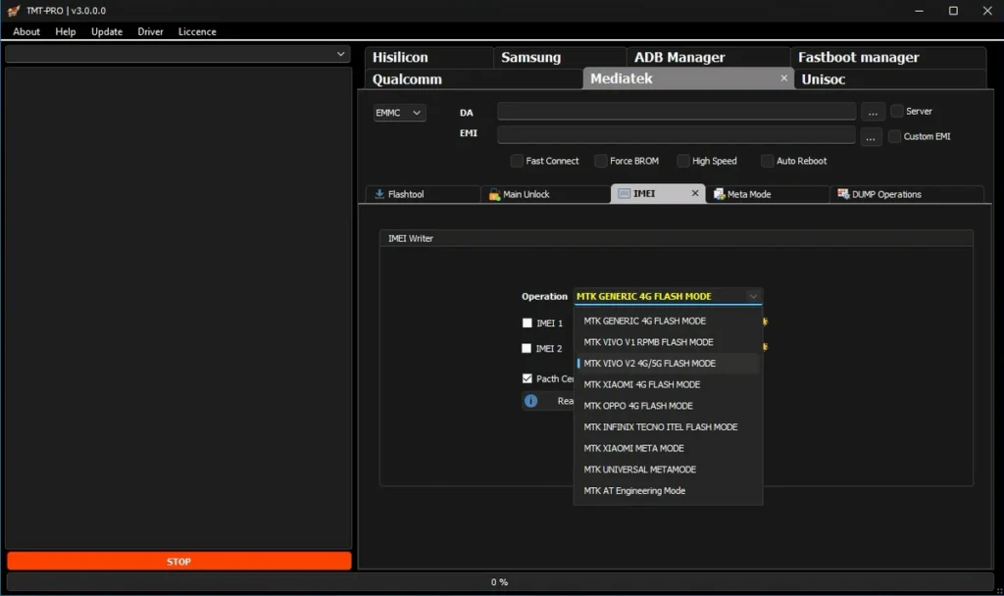Image resolution: width=1004 pixels, height=596 pixels.
Task: Click the 0 % progress bar
Action: (x=500, y=582)
